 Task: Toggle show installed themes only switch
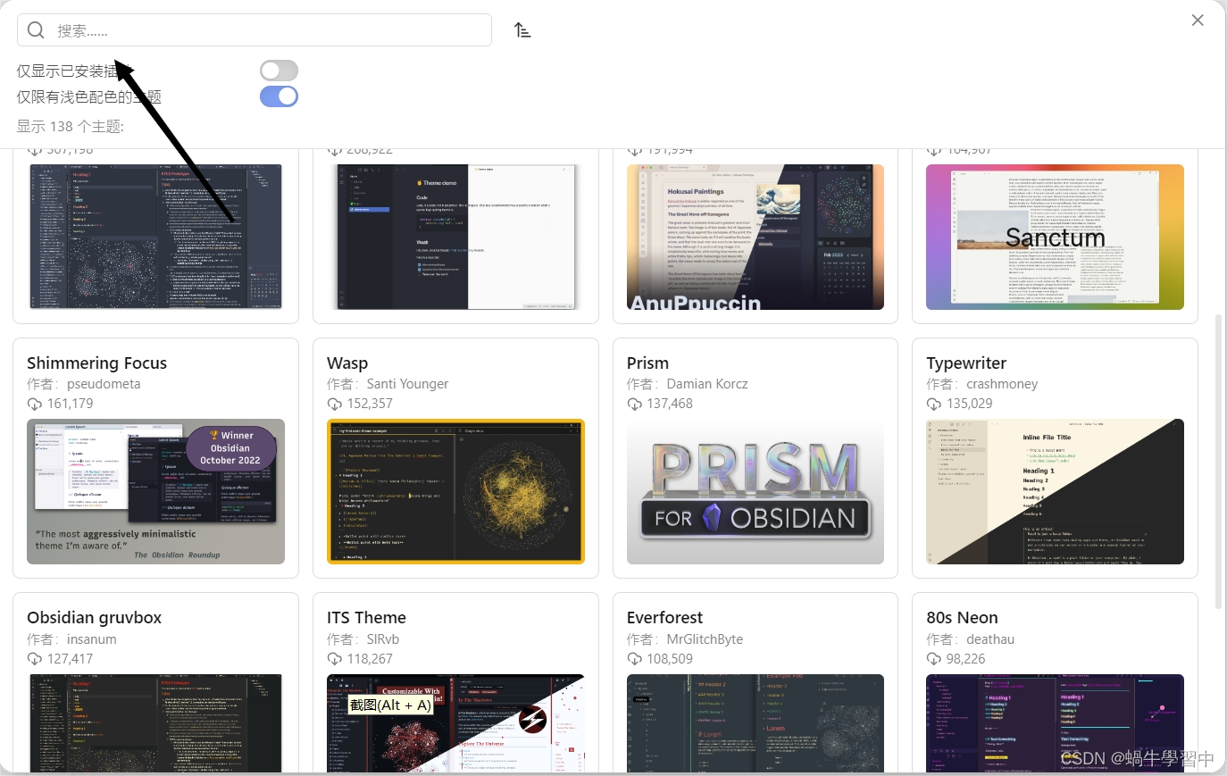pyautogui.click(x=279, y=71)
